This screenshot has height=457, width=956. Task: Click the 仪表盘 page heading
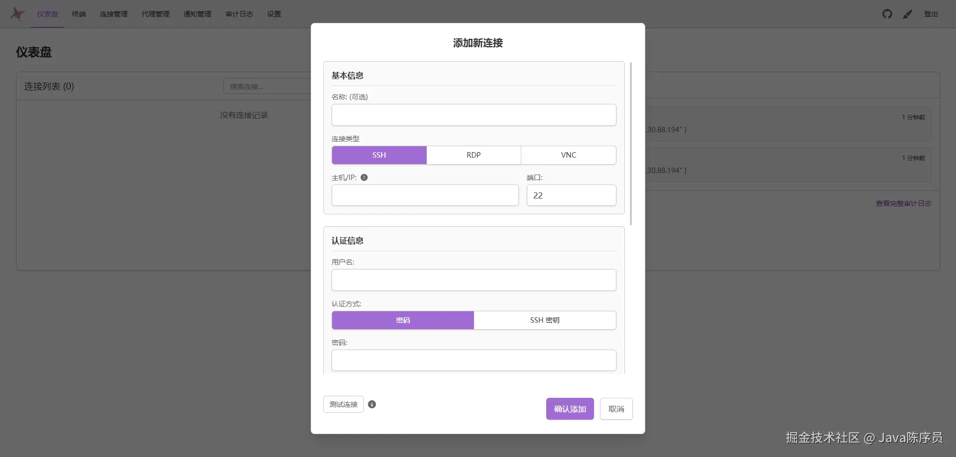(x=34, y=52)
